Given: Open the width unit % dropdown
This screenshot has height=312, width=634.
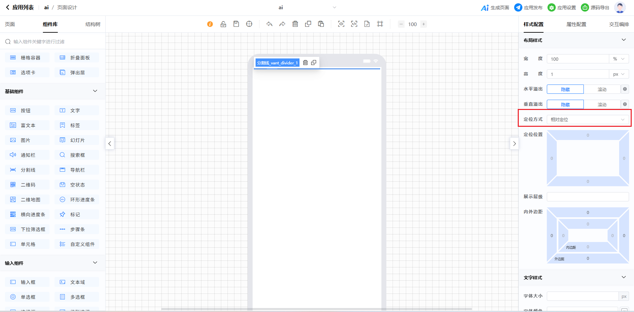Looking at the screenshot, I should coord(619,59).
